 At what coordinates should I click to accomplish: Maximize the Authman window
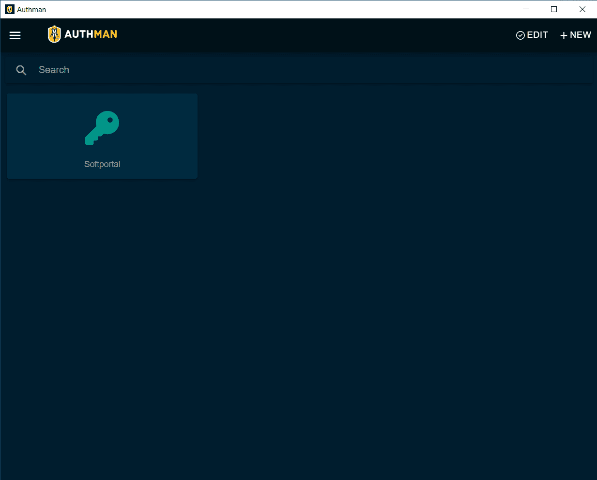(x=554, y=9)
